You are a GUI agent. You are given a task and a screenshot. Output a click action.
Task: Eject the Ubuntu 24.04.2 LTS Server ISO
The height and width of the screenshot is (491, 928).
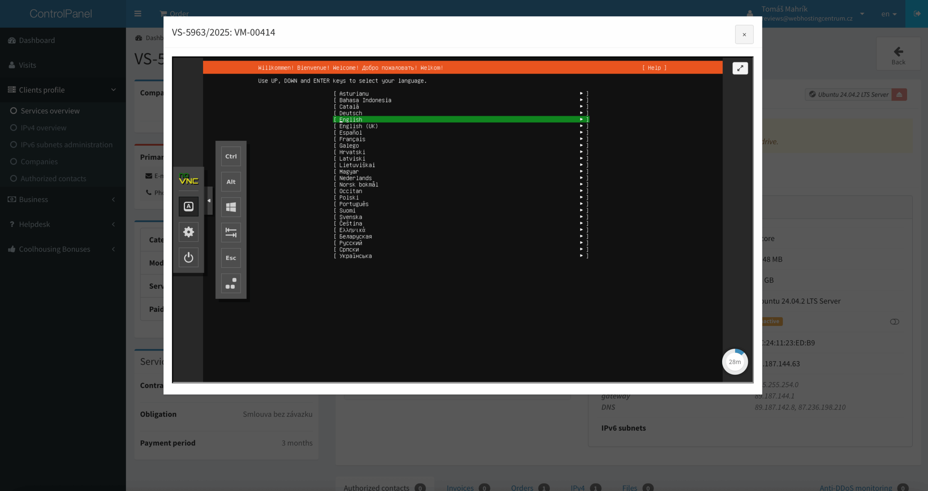899,95
